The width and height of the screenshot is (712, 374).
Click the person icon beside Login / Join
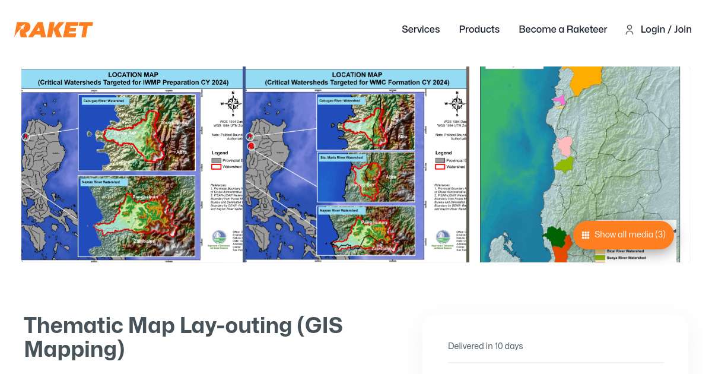(630, 30)
